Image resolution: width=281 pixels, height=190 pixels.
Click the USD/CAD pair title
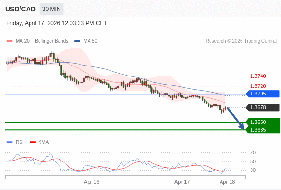(20, 9)
